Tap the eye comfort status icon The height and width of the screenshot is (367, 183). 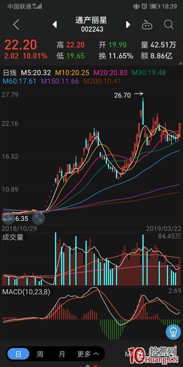(x=136, y=6)
